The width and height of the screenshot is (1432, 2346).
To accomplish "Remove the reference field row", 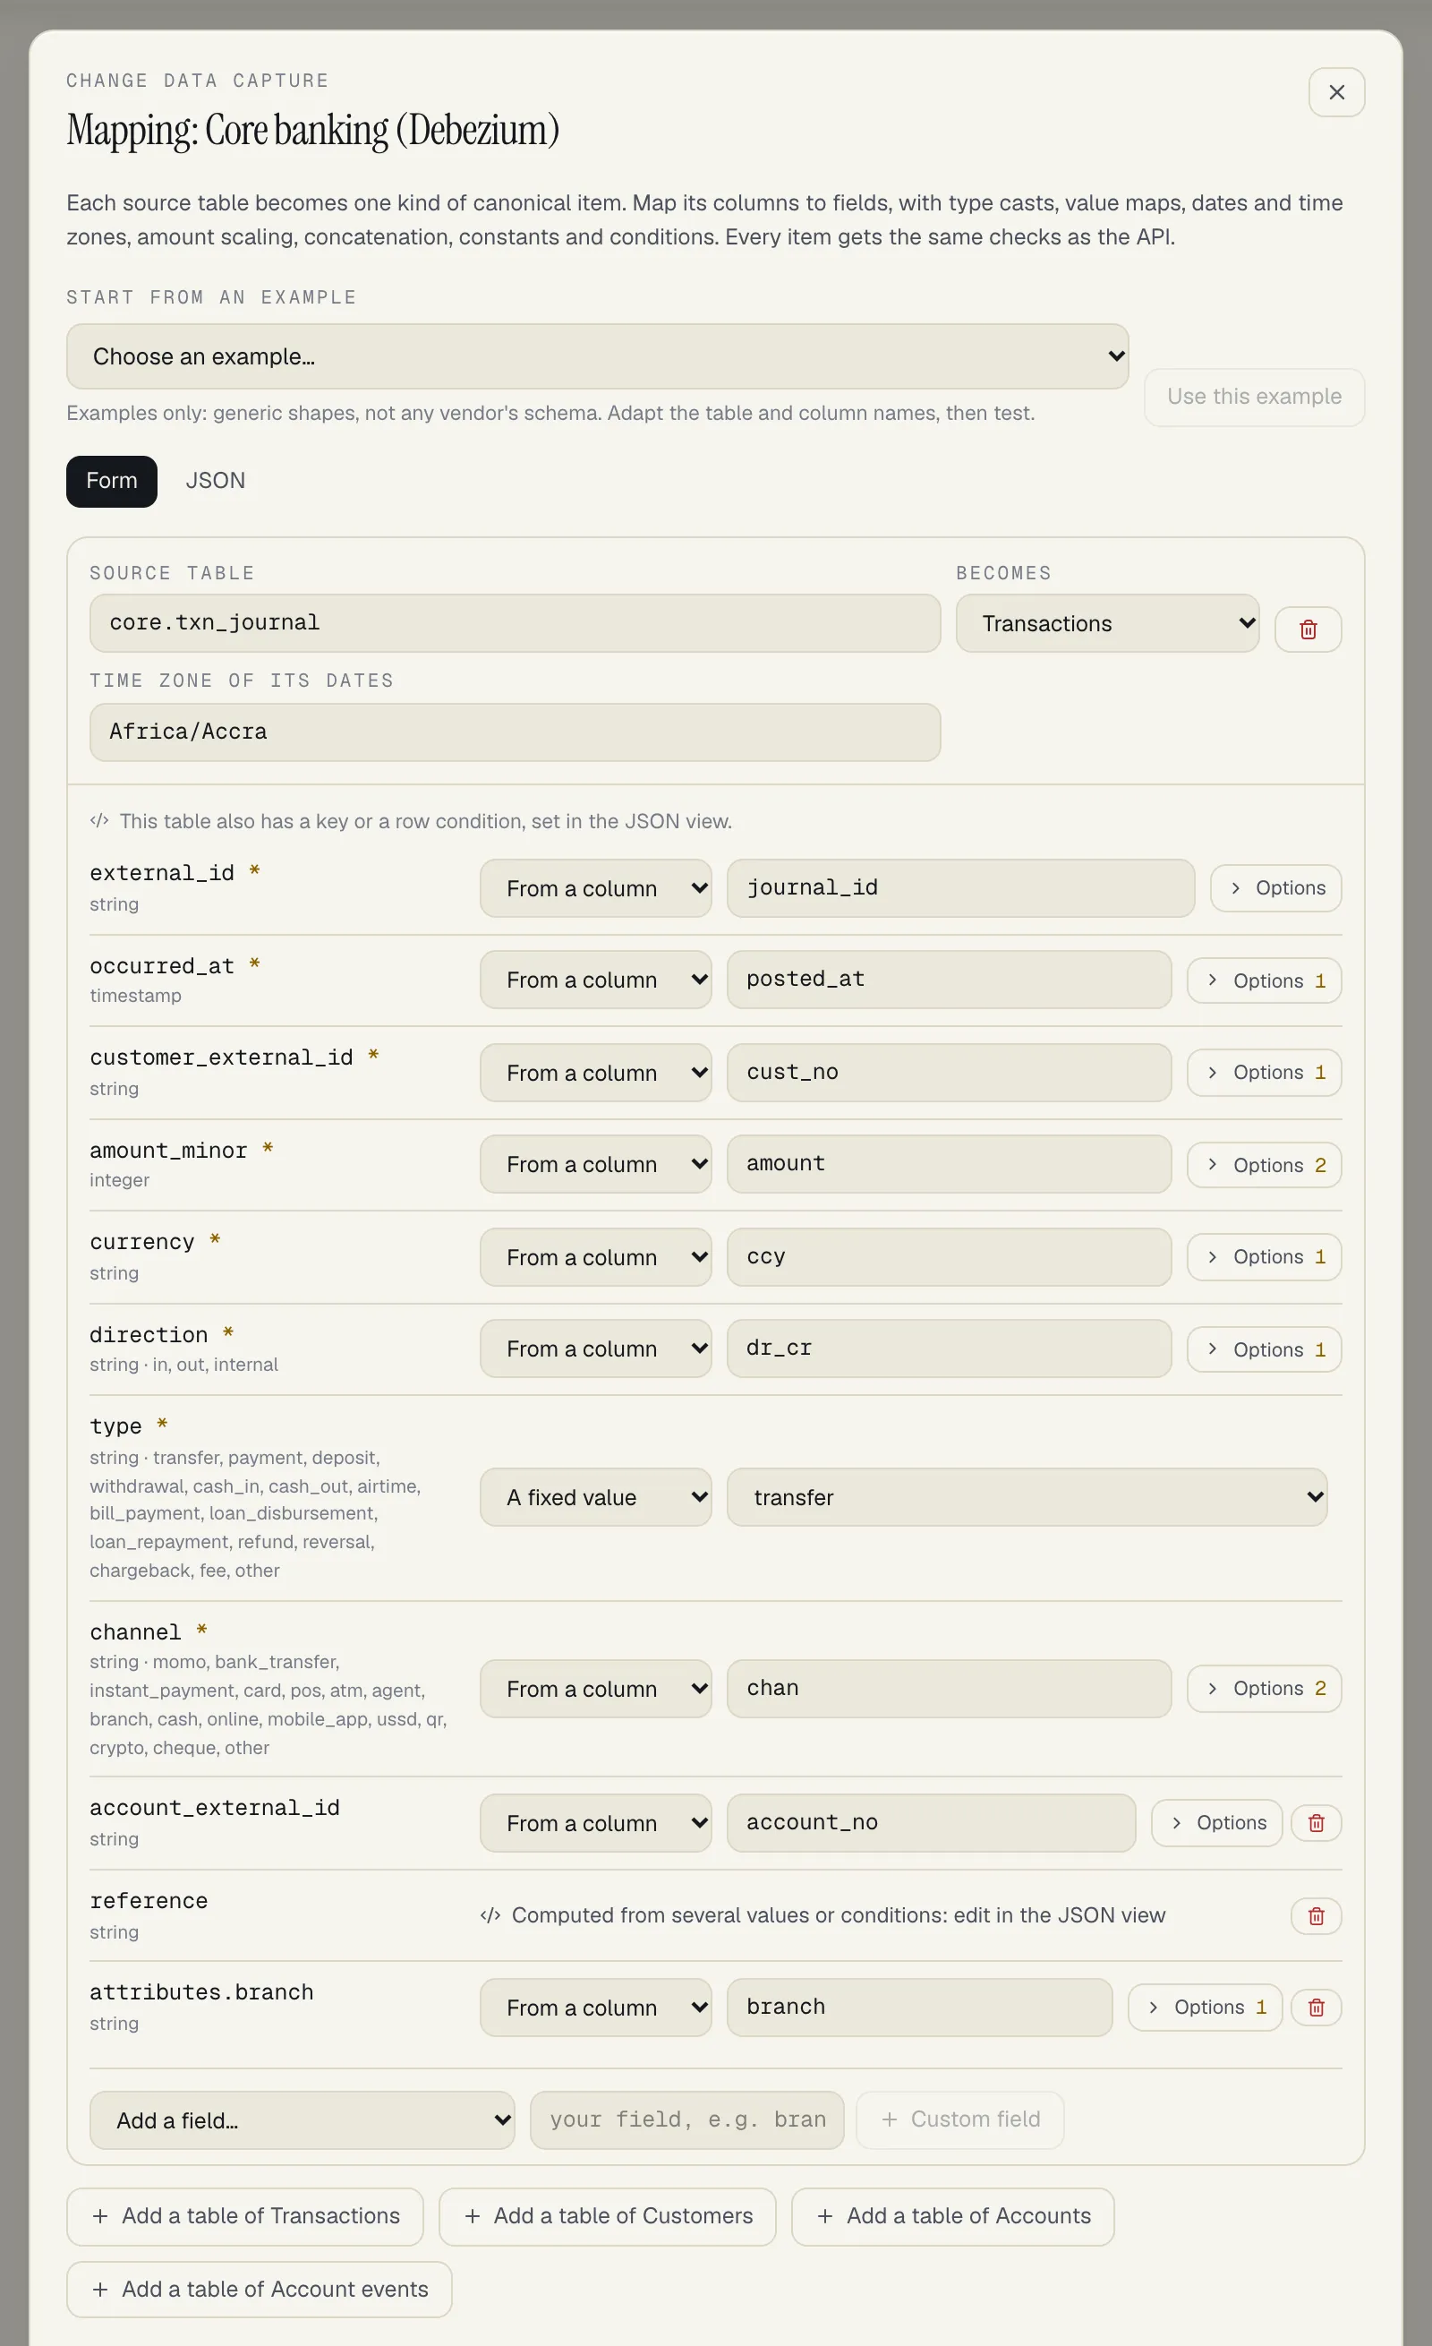I will click(x=1316, y=1915).
